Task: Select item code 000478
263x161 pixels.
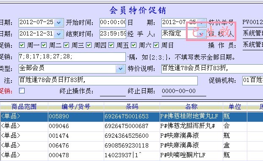Action: [x=59, y=155]
